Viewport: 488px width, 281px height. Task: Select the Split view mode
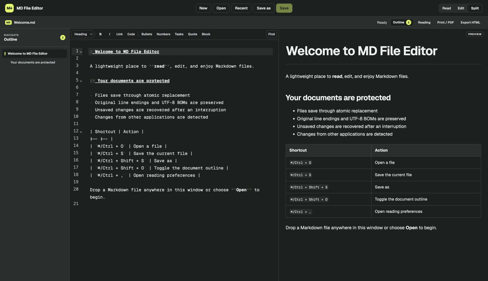(x=475, y=8)
